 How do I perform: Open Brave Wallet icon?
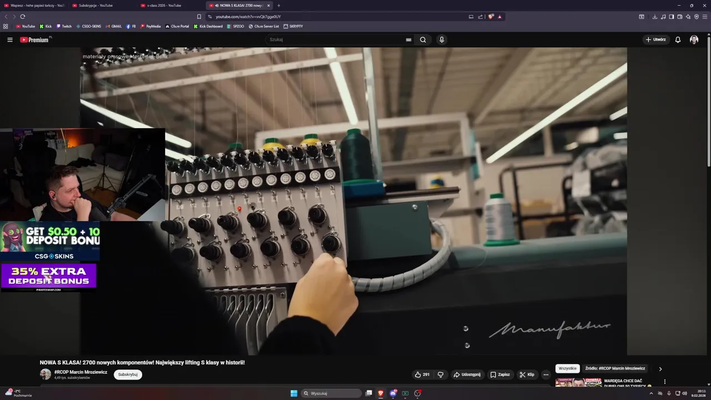click(680, 17)
